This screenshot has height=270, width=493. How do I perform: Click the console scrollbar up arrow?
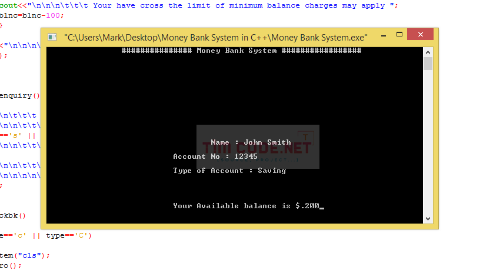pos(428,52)
